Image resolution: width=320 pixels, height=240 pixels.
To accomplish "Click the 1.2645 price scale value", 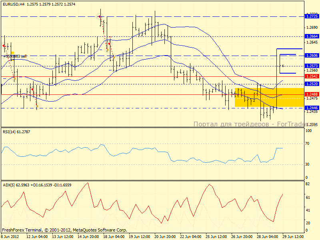I will click(312, 42).
